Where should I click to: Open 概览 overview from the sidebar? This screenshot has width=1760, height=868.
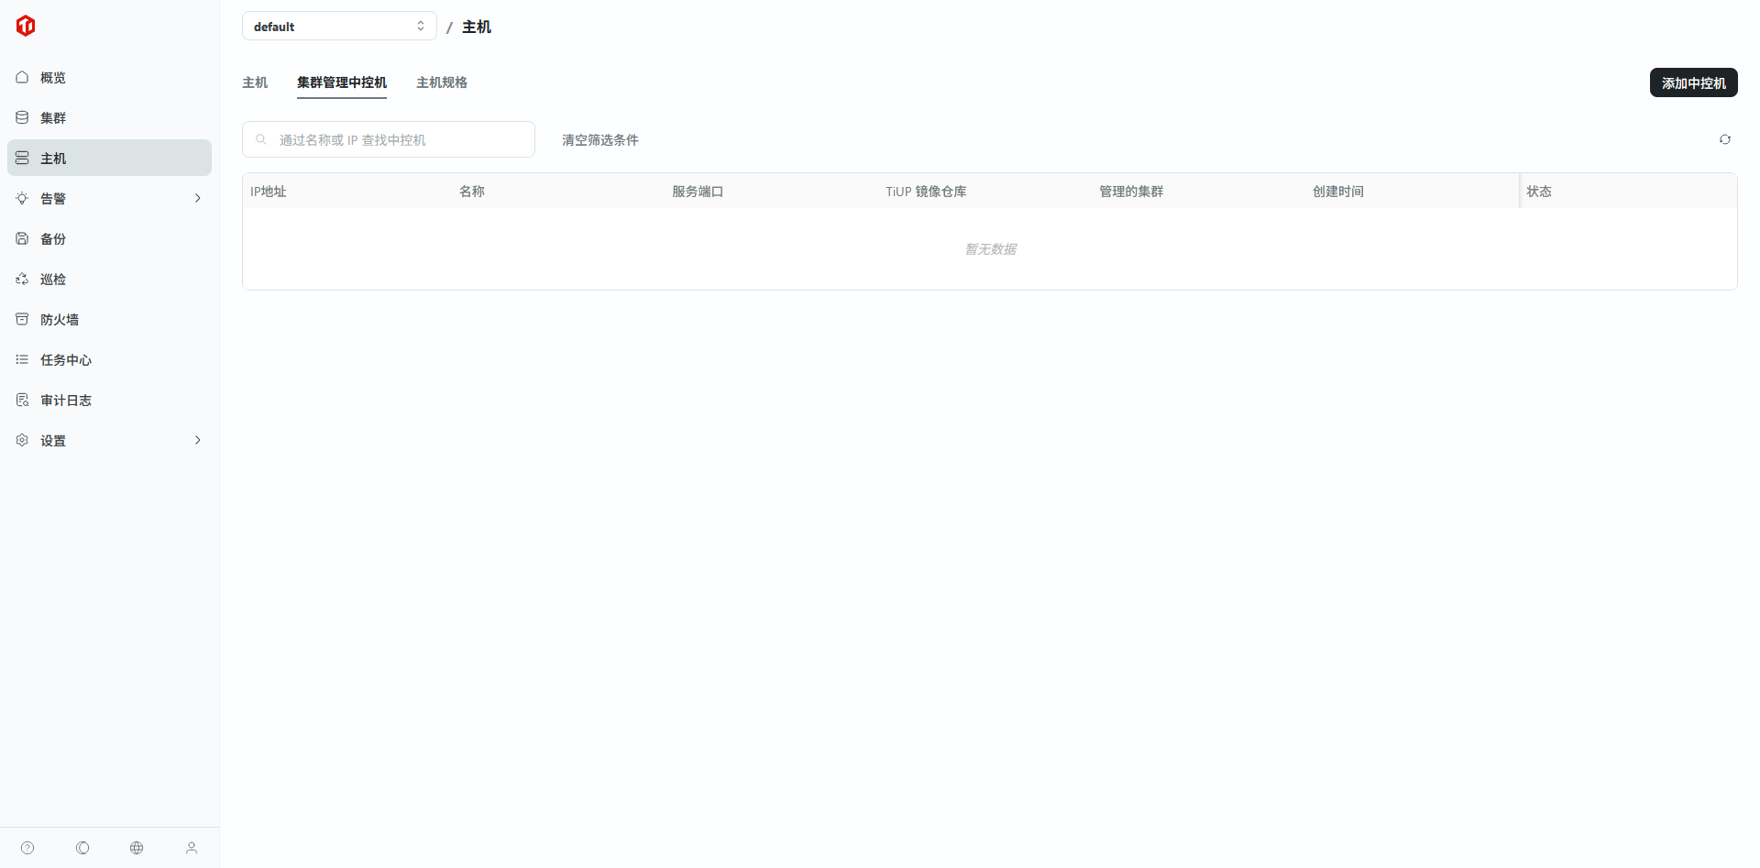tap(53, 78)
